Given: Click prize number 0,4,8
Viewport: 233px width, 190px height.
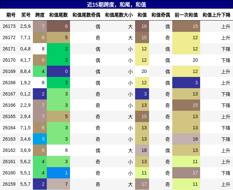Looking at the screenshot, I should click(x=26, y=49).
